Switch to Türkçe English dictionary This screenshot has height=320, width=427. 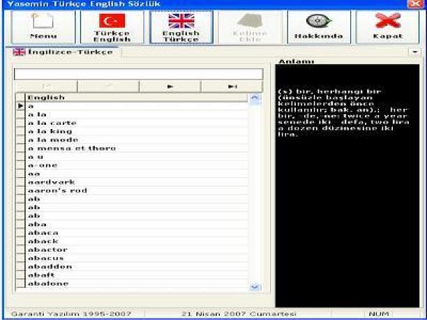tap(112, 27)
